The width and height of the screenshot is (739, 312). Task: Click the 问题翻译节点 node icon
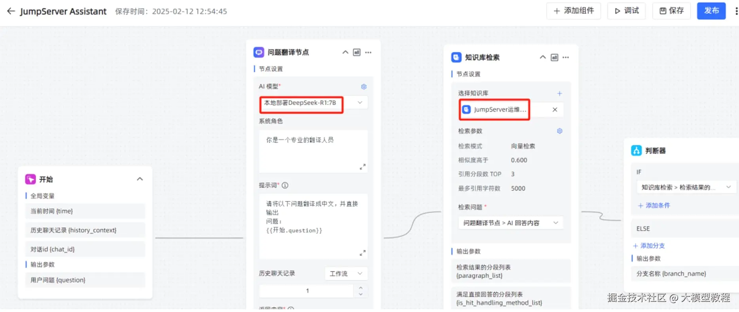(x=259, y=52)
